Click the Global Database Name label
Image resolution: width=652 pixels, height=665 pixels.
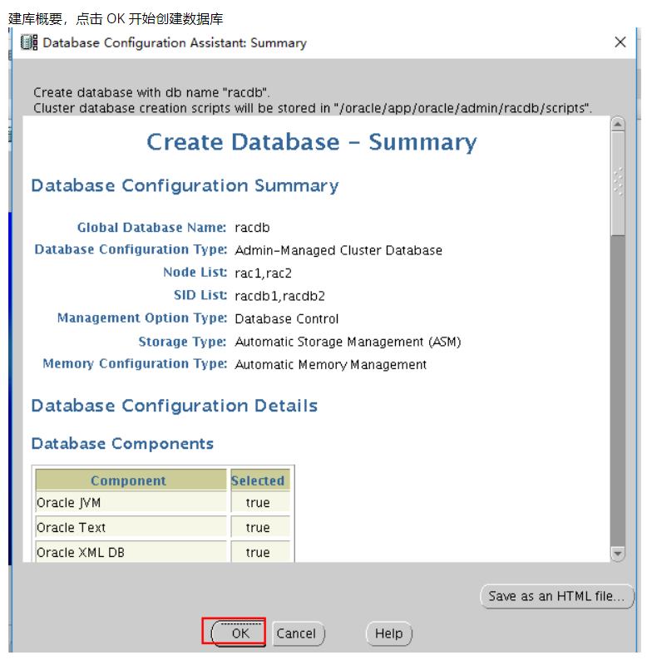pyautogui.click(x=151, y=228)
